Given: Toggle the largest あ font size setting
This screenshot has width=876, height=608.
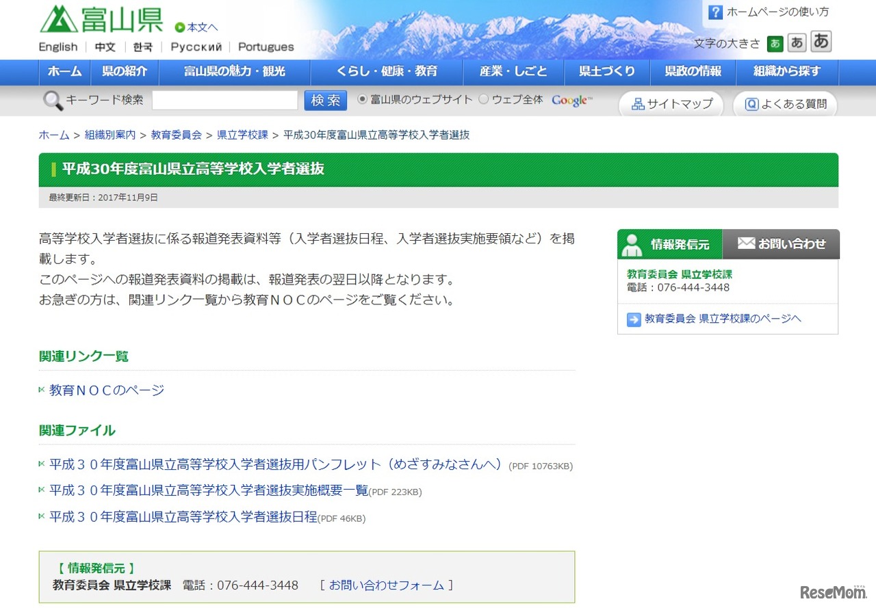Looking at the screenshot, I should coord(820,41).
